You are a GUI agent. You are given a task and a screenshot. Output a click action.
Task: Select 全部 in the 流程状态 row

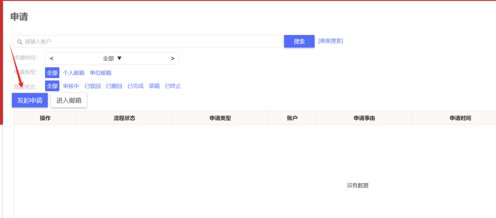(52, 86)
